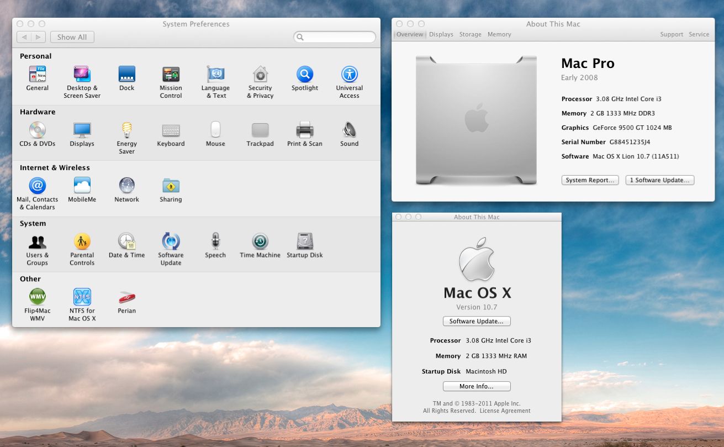Click Software Update in small About window
The image size is (724, 447).
coord(477,321)
